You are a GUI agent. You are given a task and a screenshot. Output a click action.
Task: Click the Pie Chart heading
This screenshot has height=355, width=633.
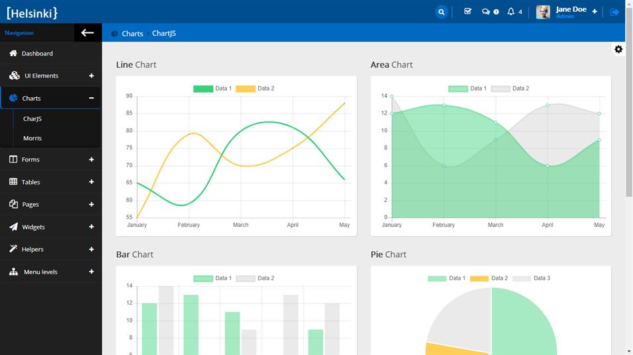pyautogui.click(x=389, y=255)
